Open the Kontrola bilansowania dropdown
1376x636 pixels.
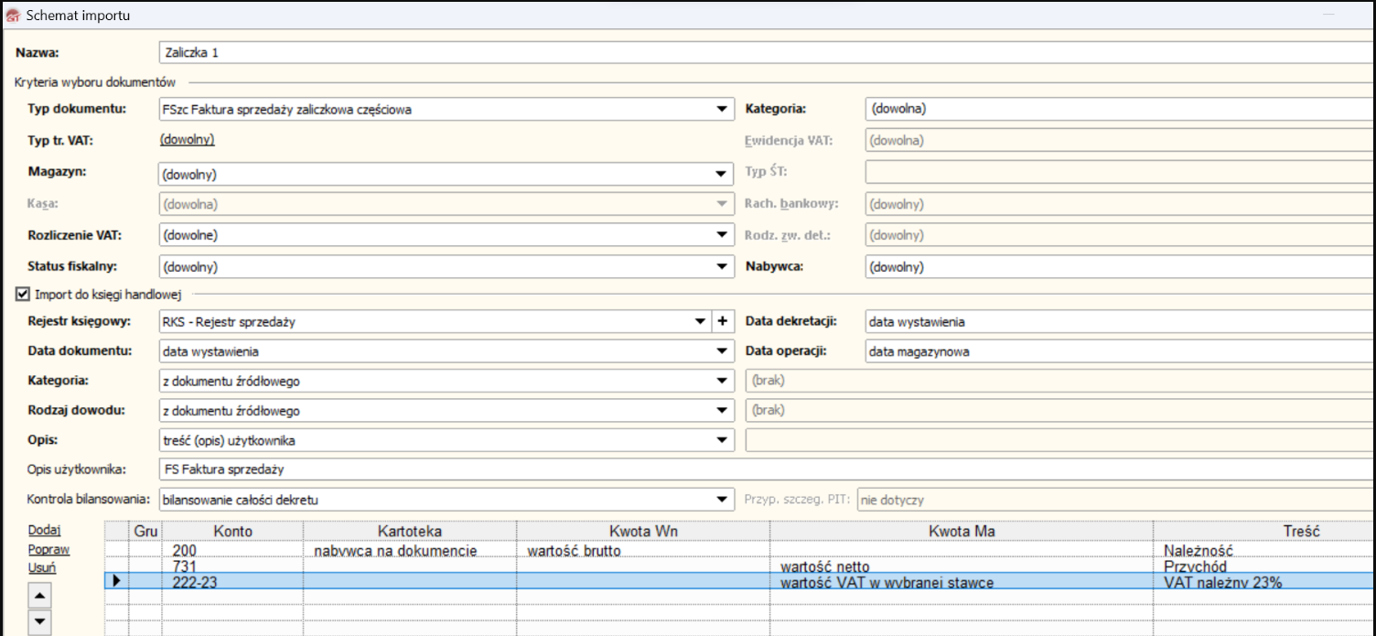click(x=722, y=500)
